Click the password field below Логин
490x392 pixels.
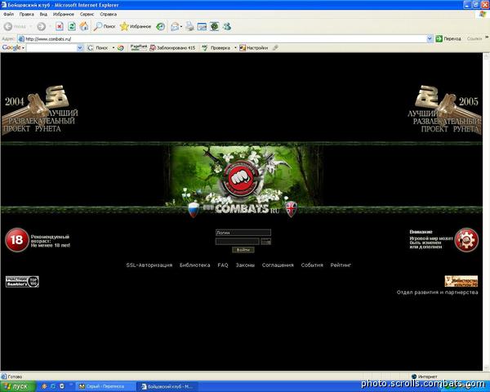coord(237,242)
